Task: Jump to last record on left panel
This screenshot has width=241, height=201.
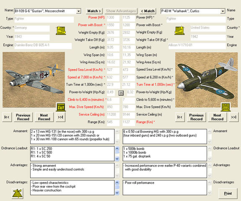Action: tap(60, 117)
